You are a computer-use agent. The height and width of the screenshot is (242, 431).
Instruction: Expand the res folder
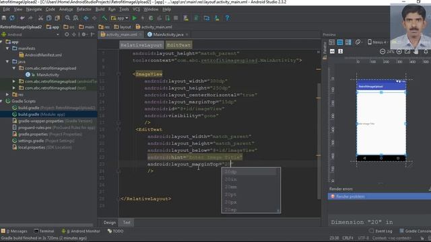coord(7,94)
